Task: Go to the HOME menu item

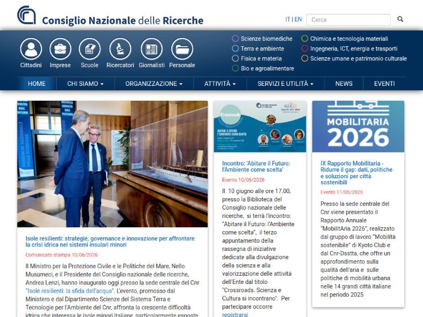Action: (37, 84)
